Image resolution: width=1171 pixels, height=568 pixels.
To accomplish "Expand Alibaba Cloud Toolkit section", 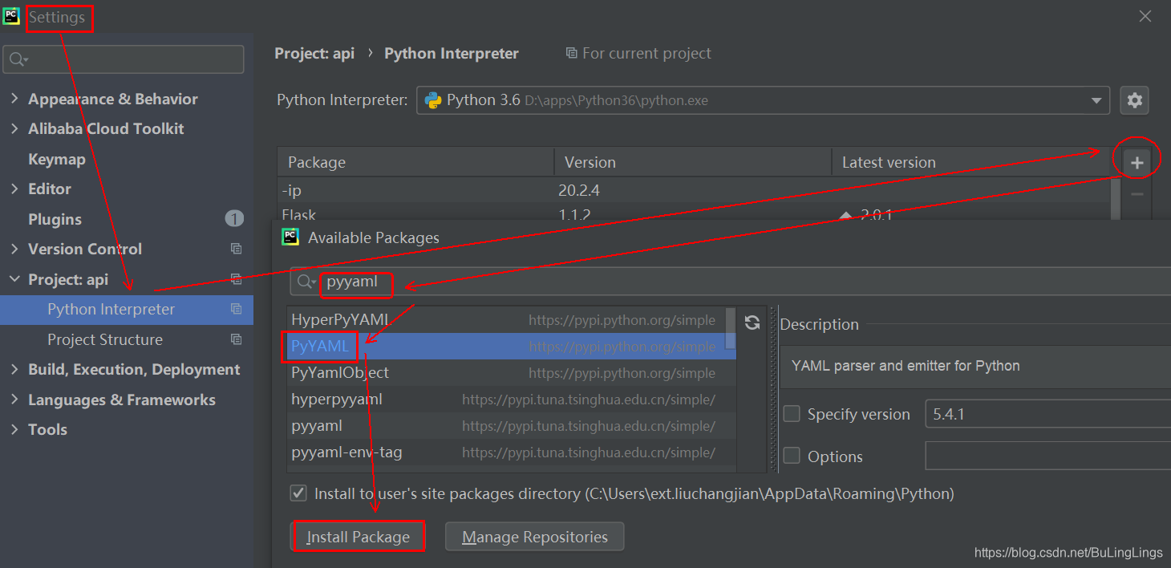I will click(14, 128).
